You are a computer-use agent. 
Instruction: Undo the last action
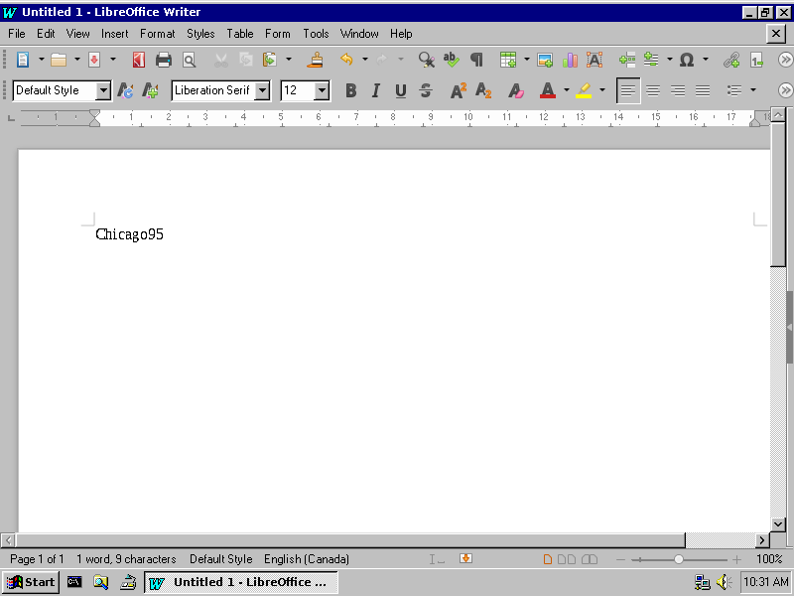coord(346,60)
